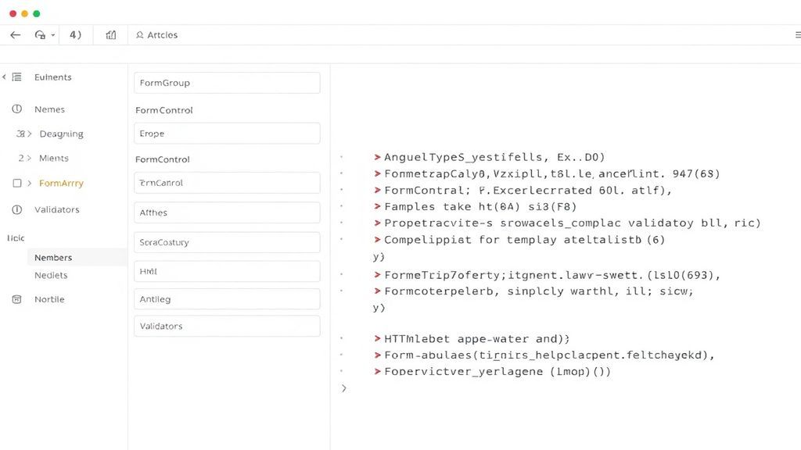Check the checkbox next to FormArrry entry

pos(16,184)
